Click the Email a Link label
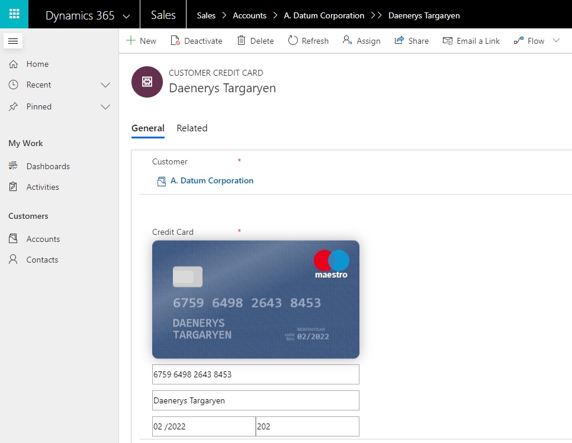The width and height of the screenshot is (572, 443). pyautogui.click(x=478, y=41)
